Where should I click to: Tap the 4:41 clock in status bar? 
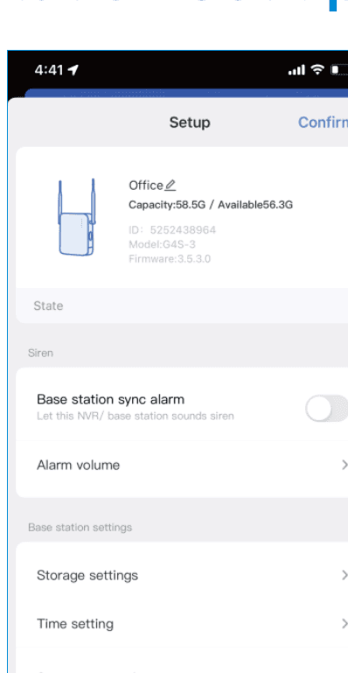(49, 70)
